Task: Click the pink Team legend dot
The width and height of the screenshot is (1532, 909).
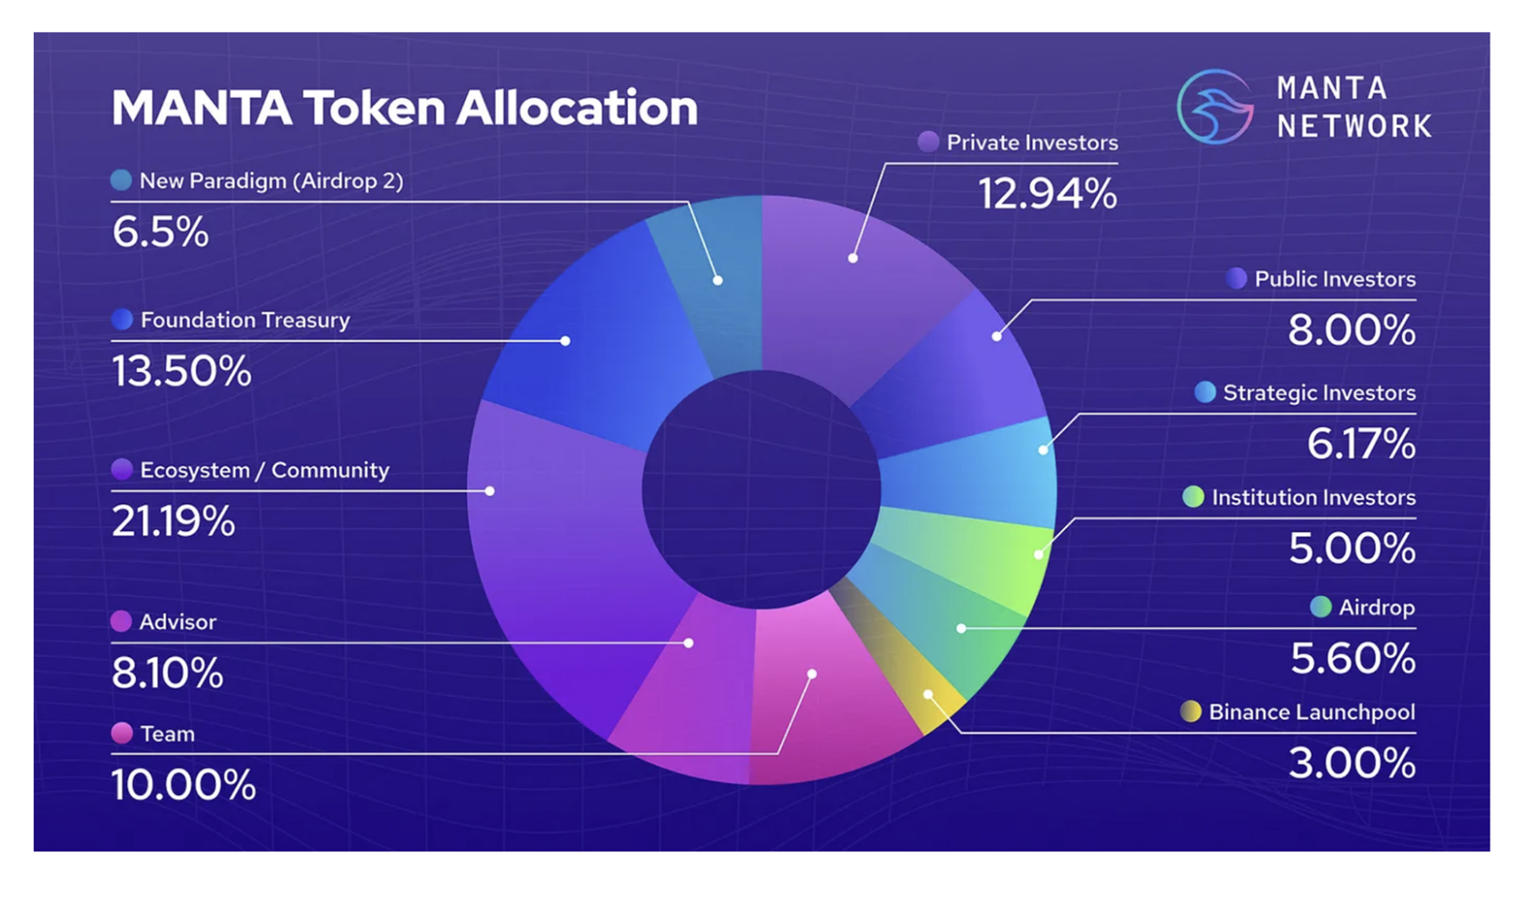Action: (x=122, y=733)
